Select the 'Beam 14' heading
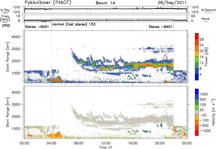Image resolution: width=216 pixels, height=149 pixels. pos(105,3)
